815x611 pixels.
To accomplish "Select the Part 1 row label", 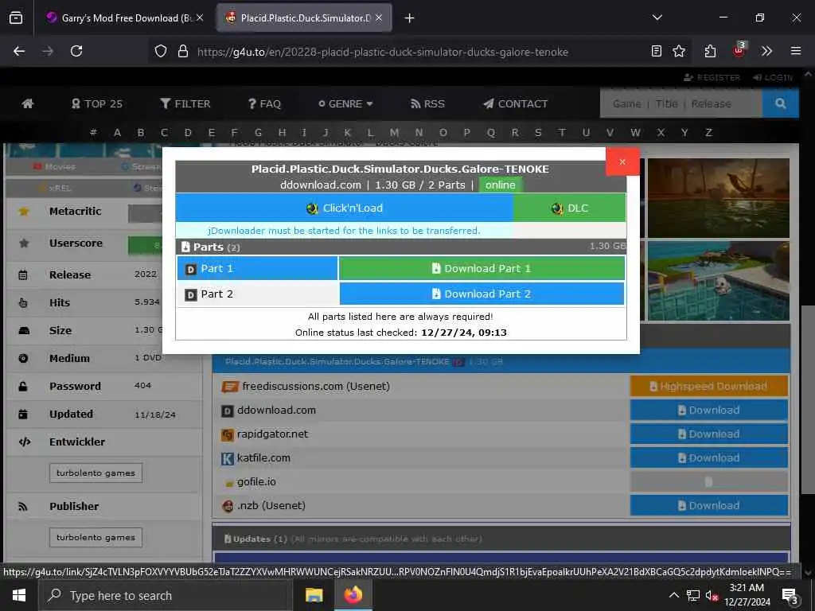I will point(257,269).
